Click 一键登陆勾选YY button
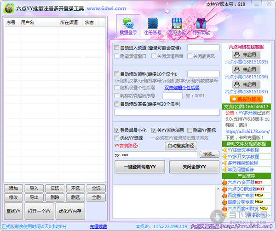This screenshot has height=231, width=276. (x=140, y=167)
